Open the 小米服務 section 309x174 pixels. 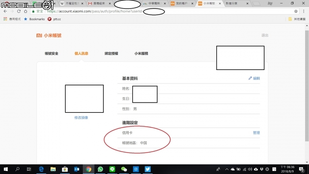coord(141,53)
